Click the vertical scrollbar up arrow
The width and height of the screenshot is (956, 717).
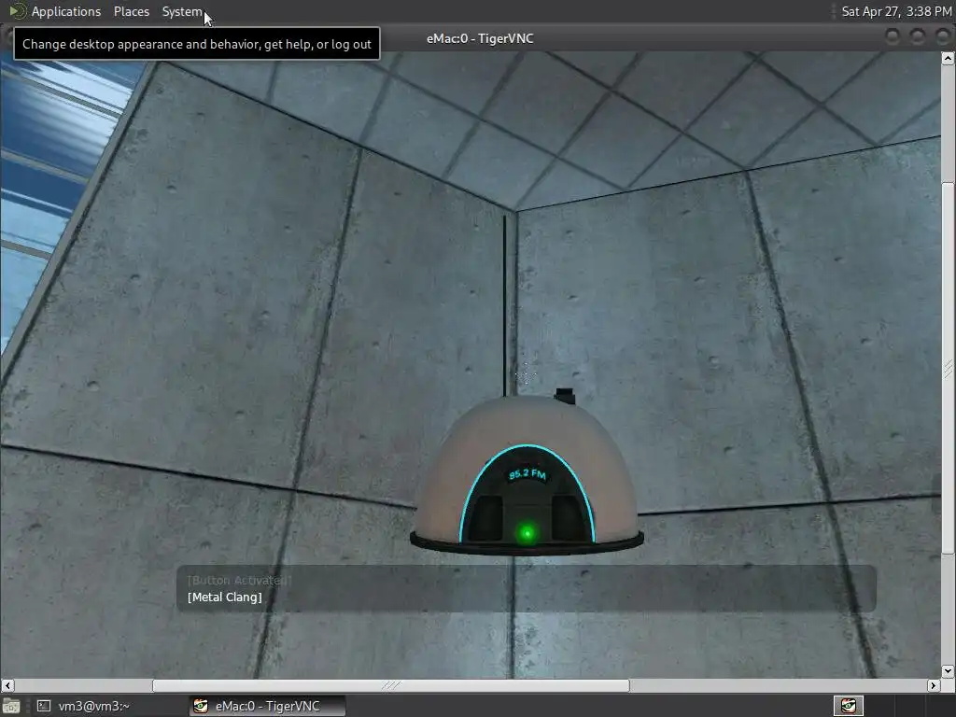coord(948,59)
